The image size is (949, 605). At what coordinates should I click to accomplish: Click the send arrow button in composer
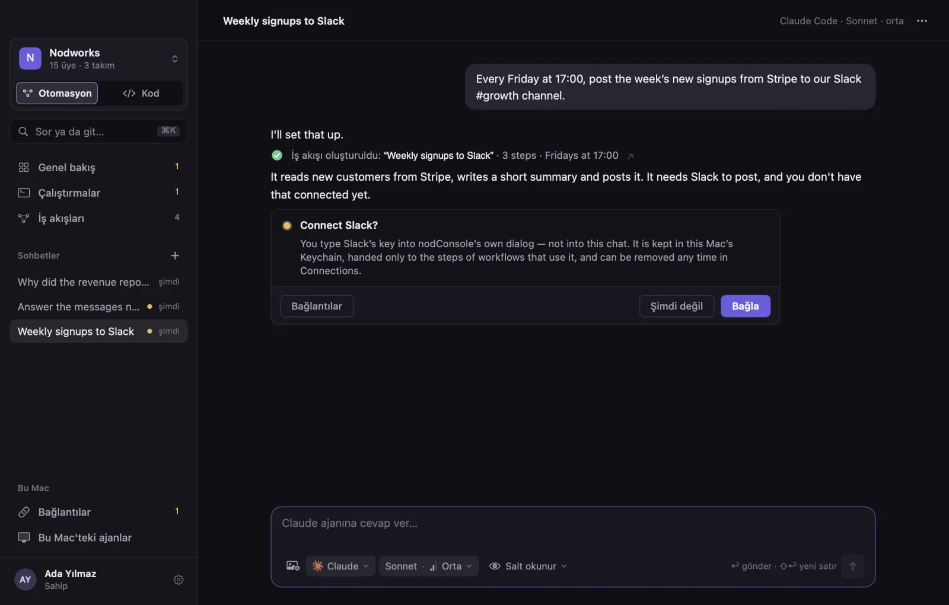pyautogui.click(x=852, y=566)
